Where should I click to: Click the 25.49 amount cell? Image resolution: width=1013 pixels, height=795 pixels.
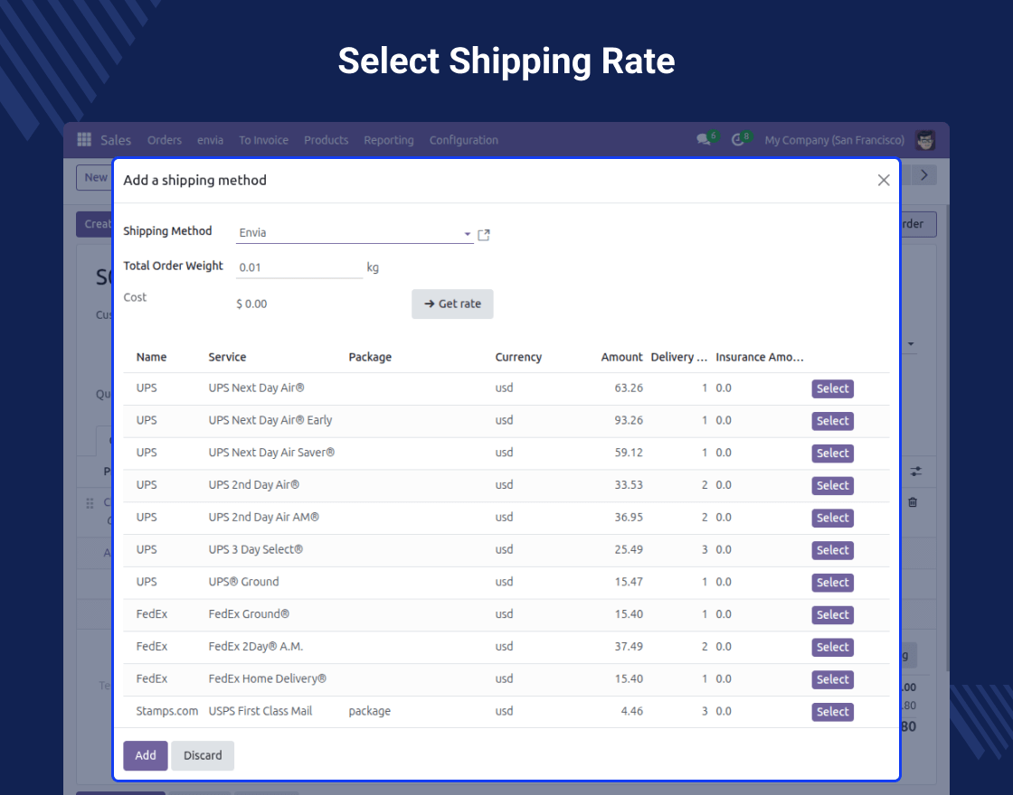[x=629, y=550]
